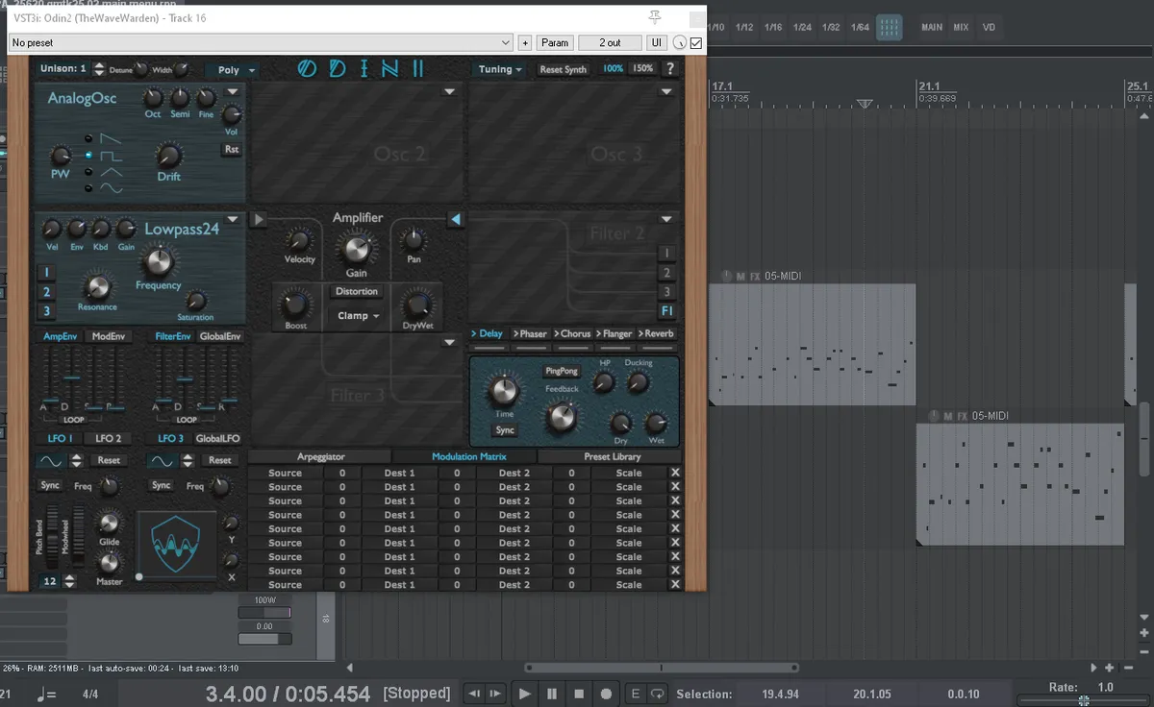This screenshot has height=707, width=1154.
Task: Click the Reset Synth button
Action: (x=563, y=69)
